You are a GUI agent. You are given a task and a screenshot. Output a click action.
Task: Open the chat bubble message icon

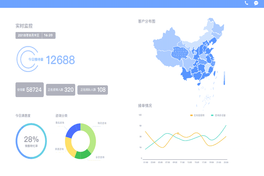tap(256, 3)
